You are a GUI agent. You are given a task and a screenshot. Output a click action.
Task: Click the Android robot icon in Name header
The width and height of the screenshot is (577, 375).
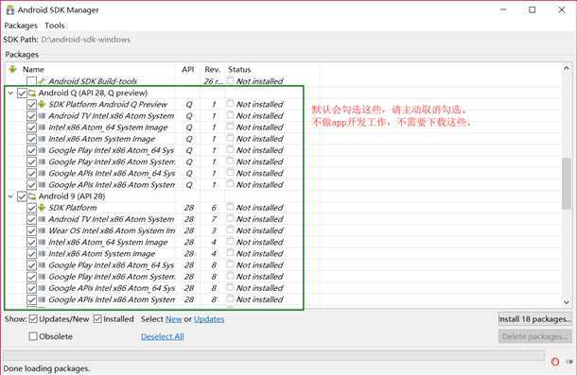(x=13, y=69)
